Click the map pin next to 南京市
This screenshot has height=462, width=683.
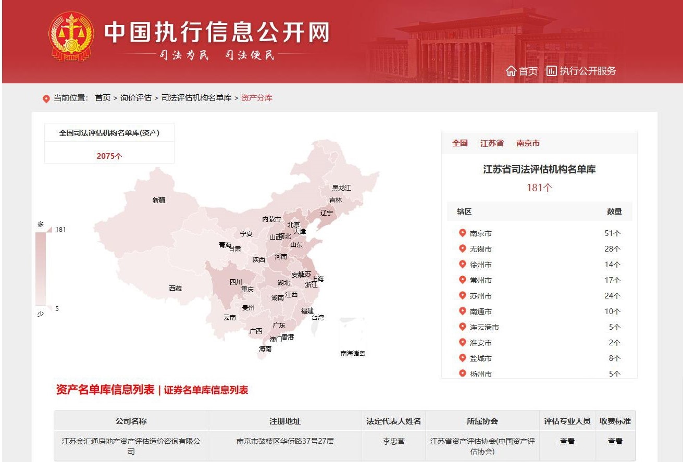pyautogui.click(x=462, y=233)
